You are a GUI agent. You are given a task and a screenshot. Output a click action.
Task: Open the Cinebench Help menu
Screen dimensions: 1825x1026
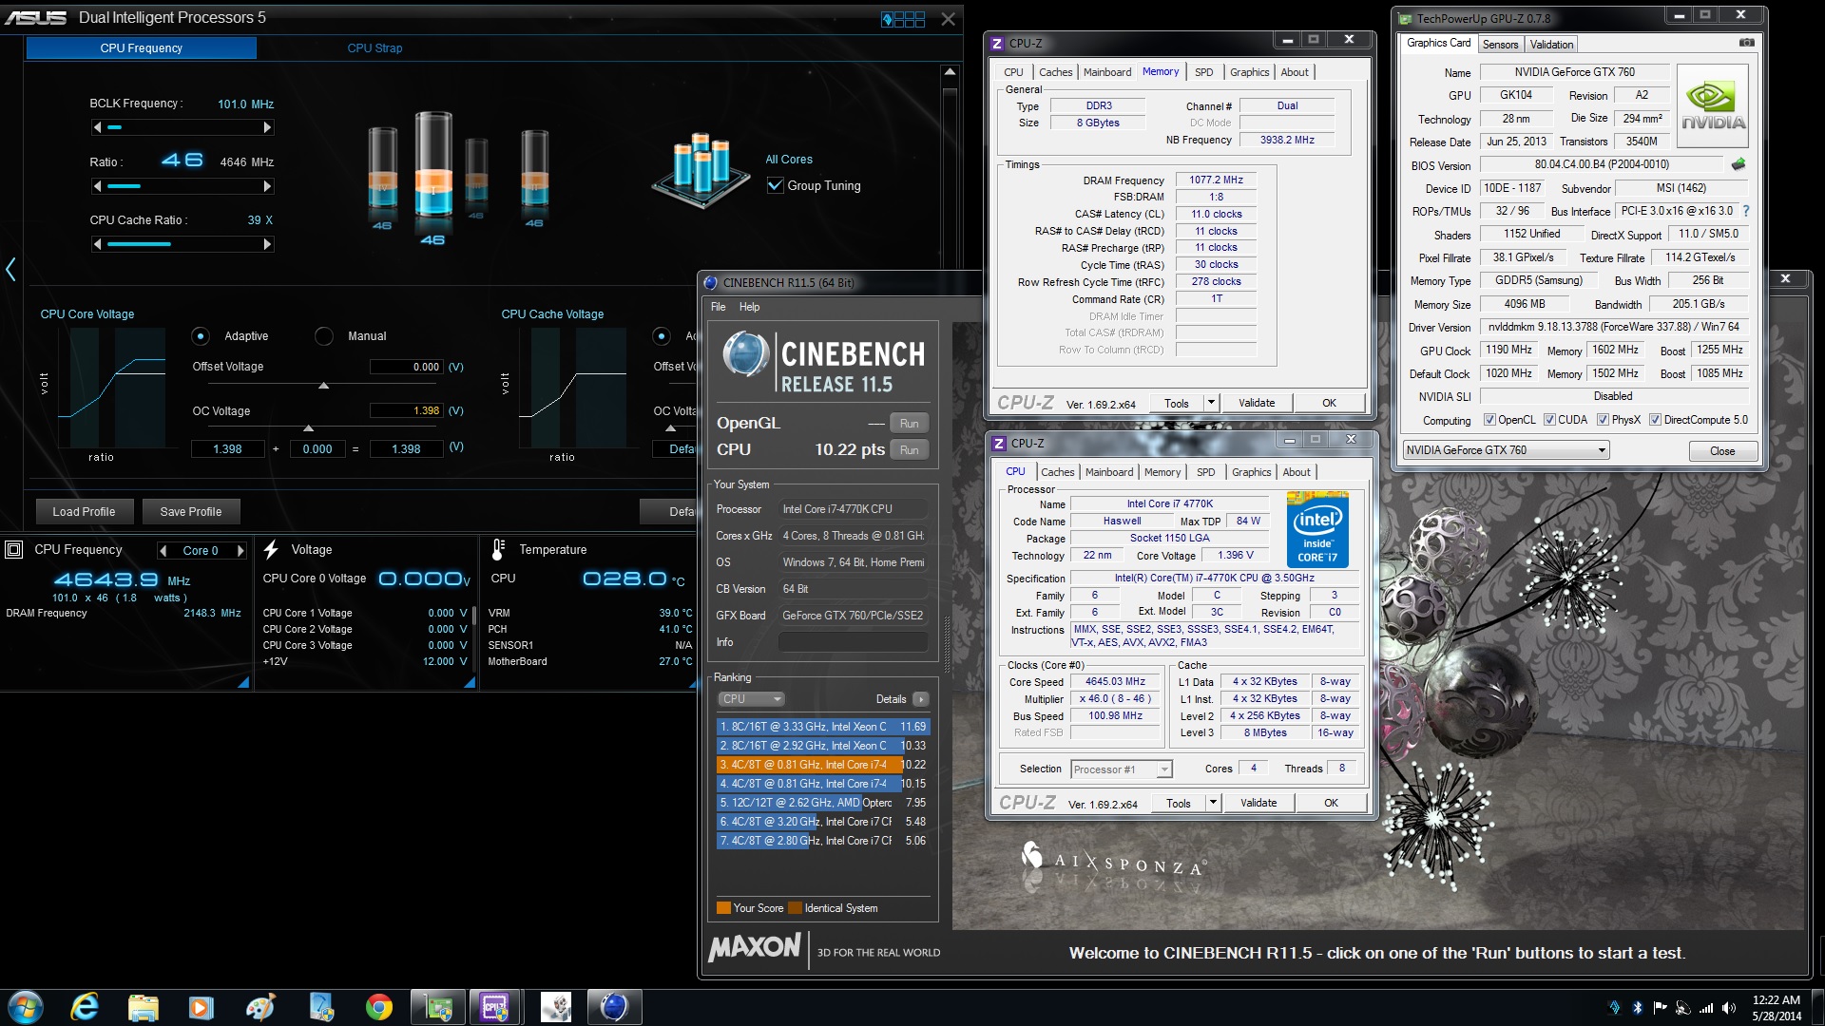click(749, 307)
